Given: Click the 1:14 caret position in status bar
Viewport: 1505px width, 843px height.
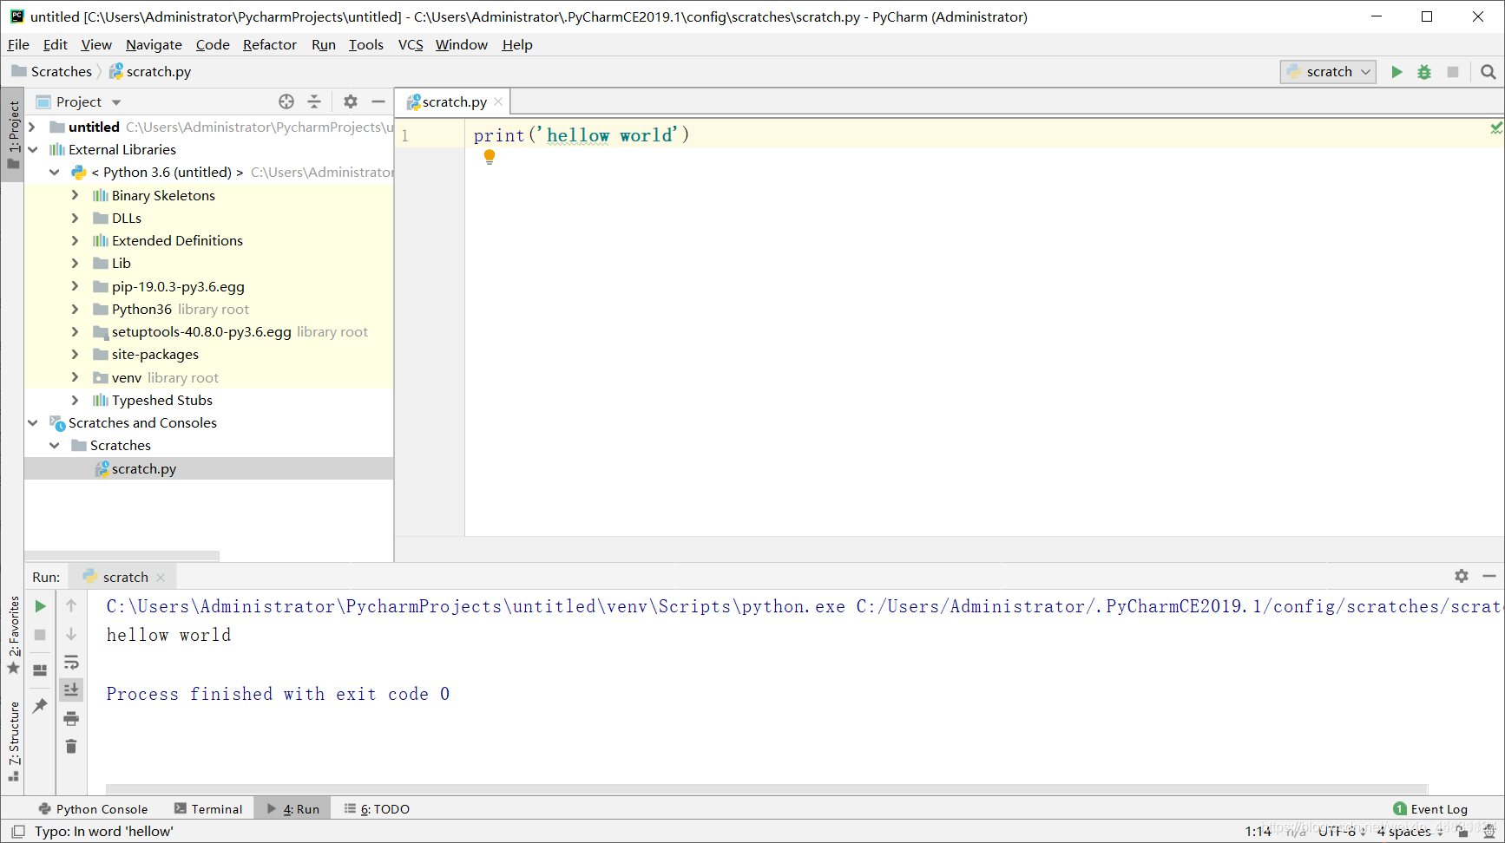Looking at the screenshot, I should (x=1259, y=831).
